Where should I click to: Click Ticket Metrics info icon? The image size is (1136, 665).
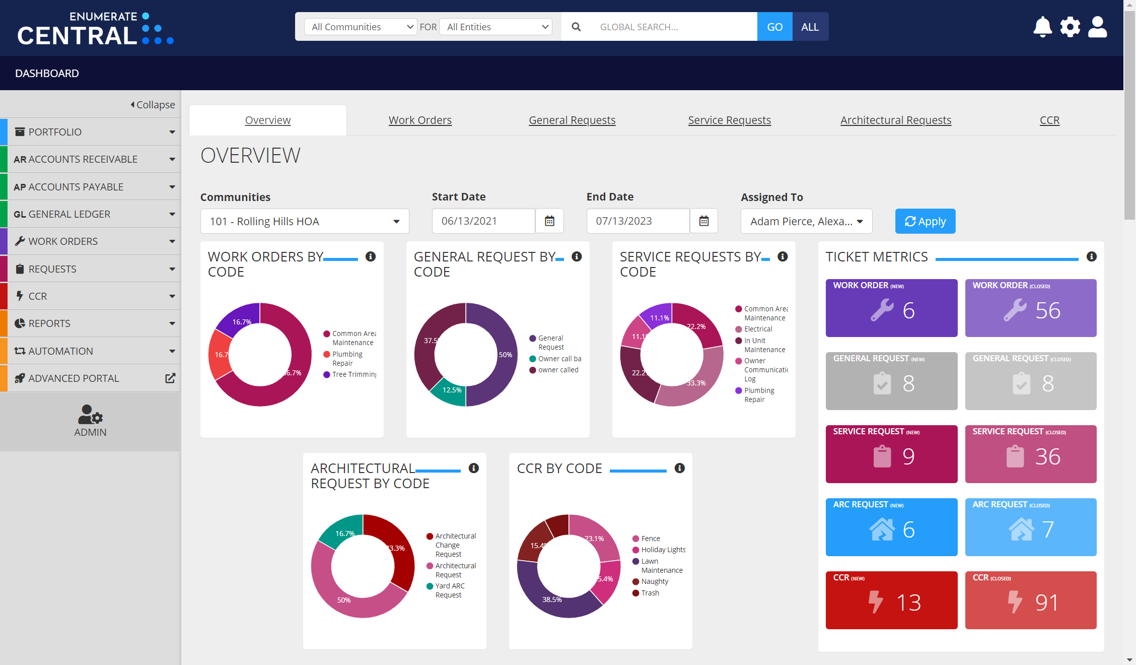1091,257
